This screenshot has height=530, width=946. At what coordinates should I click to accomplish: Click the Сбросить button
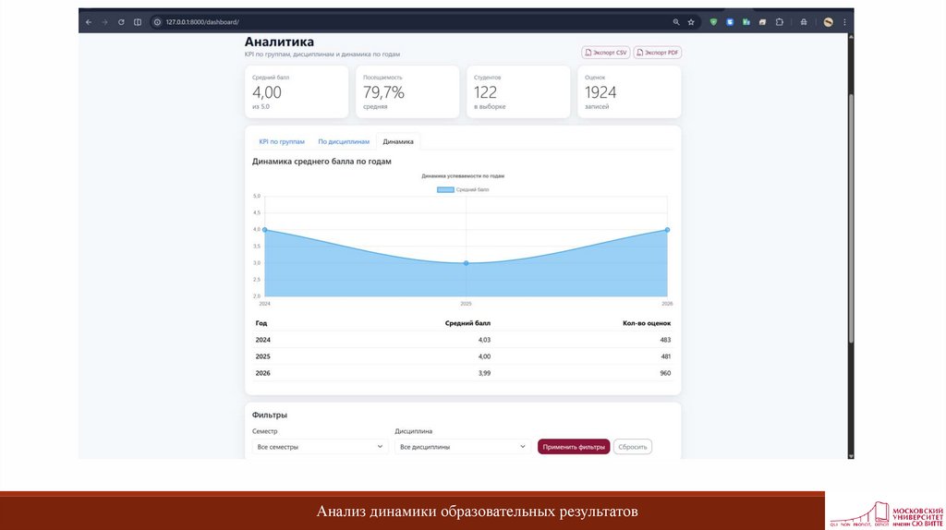633,447
